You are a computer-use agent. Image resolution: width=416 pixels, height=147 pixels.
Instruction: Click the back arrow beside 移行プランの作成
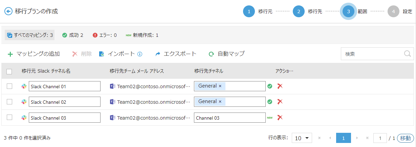pos(8,11)
